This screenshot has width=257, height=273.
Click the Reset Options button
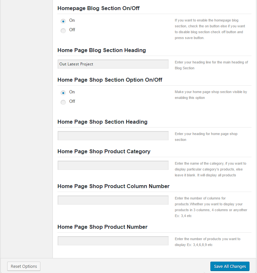coord(24,266)
